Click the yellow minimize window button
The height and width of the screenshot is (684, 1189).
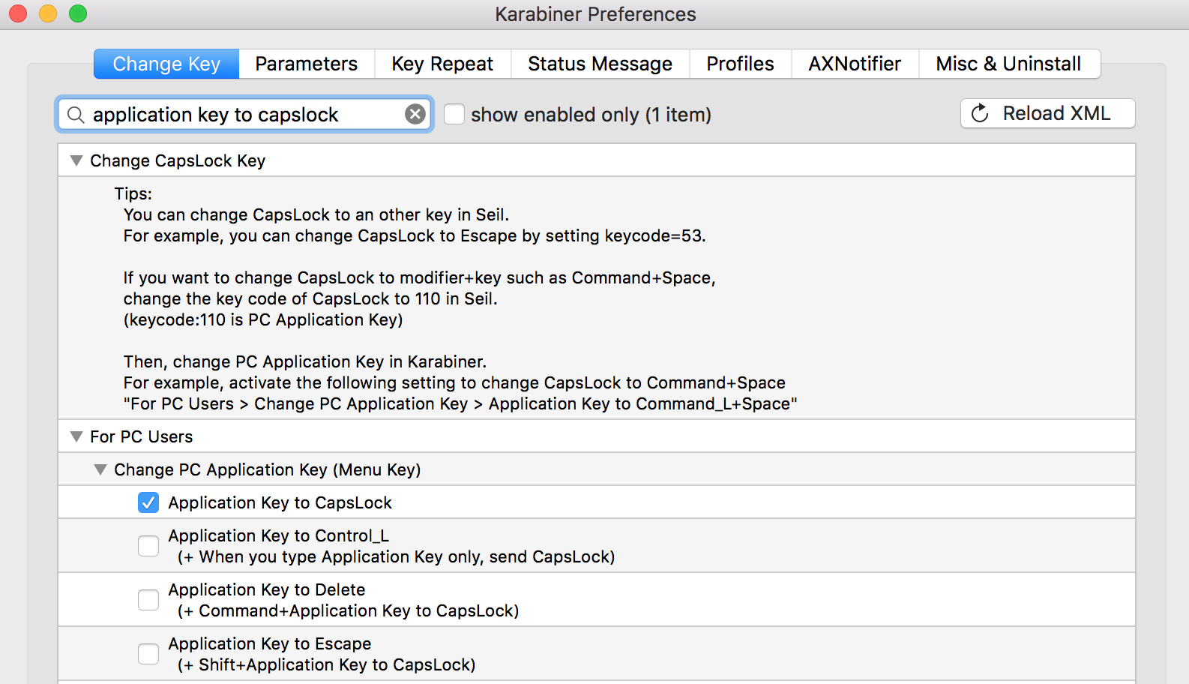point(48,13)
